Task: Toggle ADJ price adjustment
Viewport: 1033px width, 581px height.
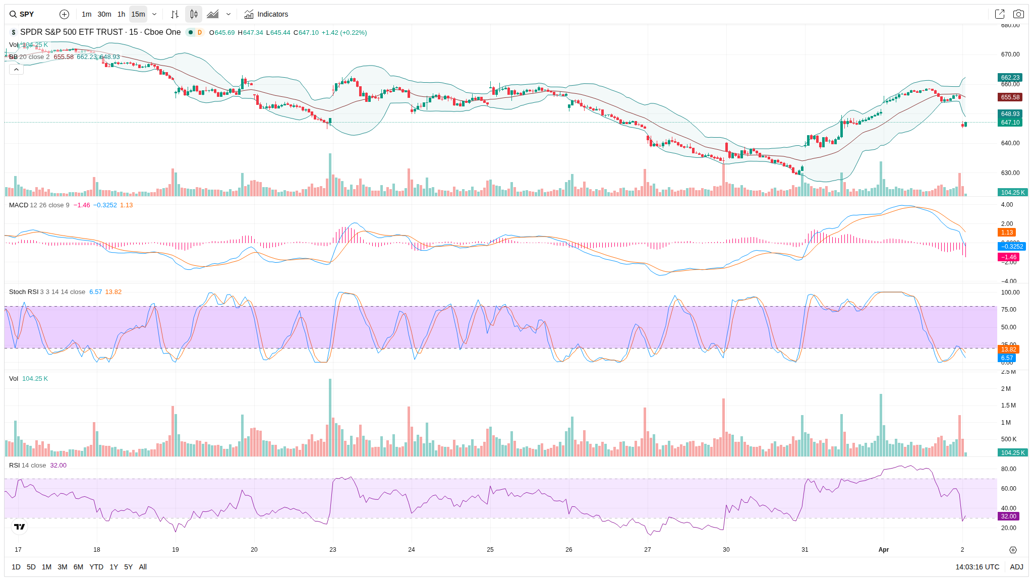Action: 1016,567
